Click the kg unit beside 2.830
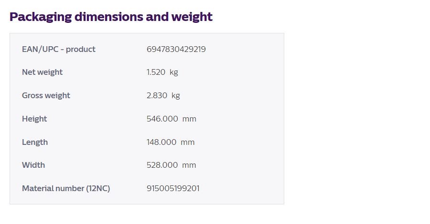This screenshot has width=430, height=224. coord(176,96)
